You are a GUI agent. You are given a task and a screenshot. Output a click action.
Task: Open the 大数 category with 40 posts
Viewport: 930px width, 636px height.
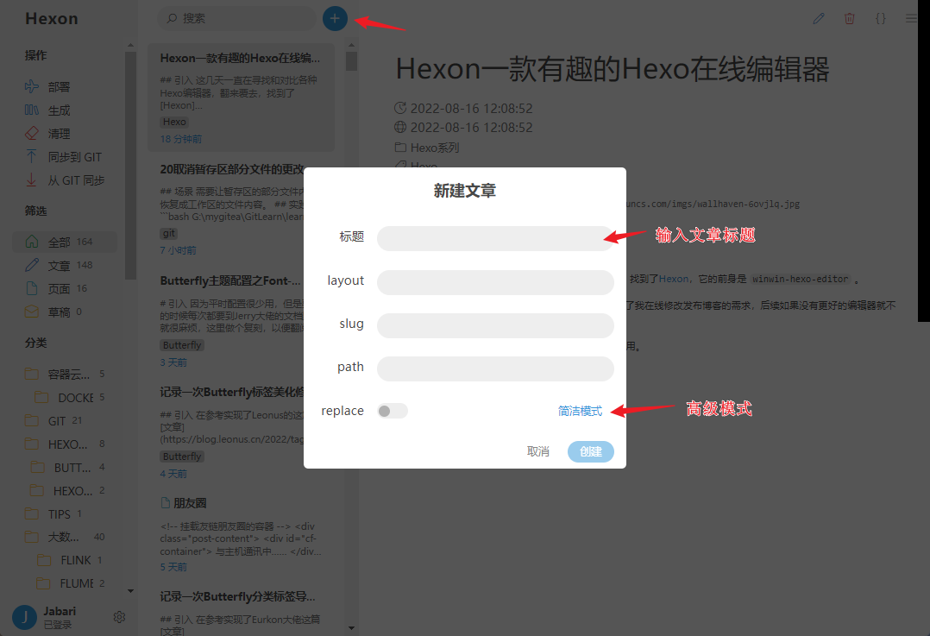(x=65, y=537)
